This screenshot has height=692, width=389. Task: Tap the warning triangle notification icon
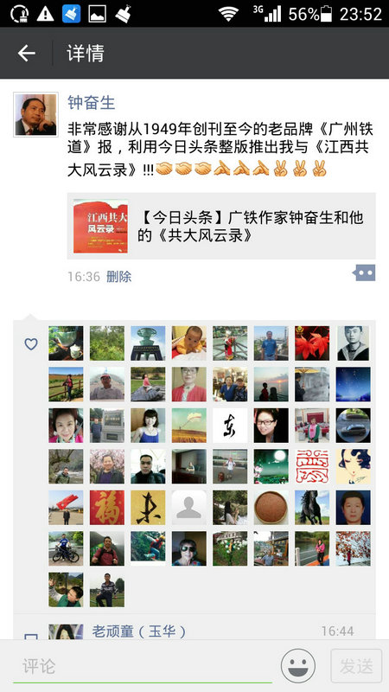(45, 14)
